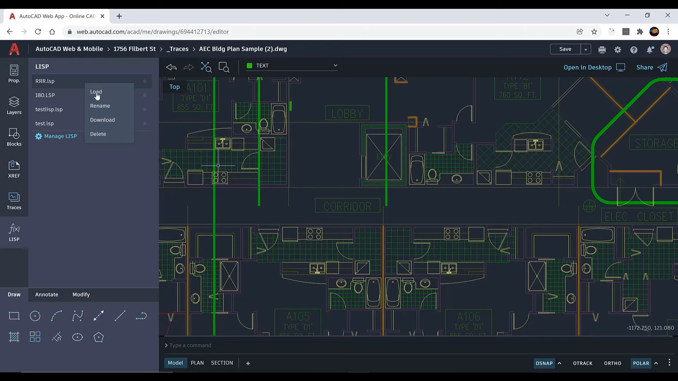Select Load from context menu

click(x=96, y=92)
